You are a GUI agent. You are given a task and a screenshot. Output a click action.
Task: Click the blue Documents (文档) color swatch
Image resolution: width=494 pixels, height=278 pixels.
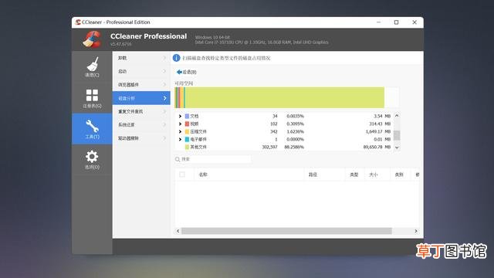pyautogui.click(x=187, y=116)
